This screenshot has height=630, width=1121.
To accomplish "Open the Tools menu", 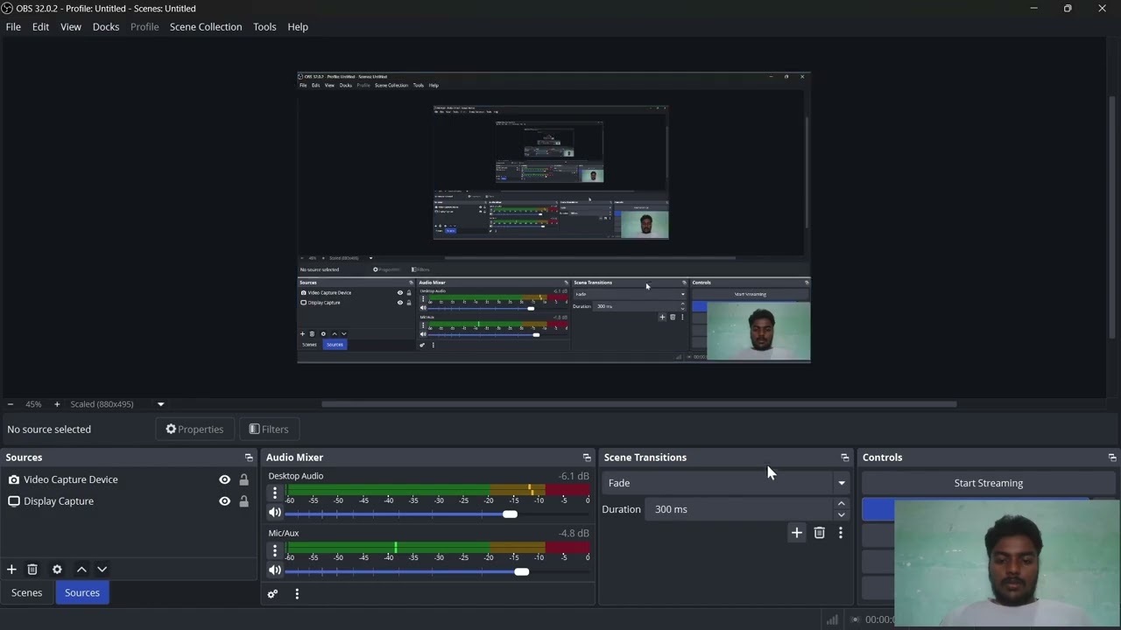I will click(264, 27).
